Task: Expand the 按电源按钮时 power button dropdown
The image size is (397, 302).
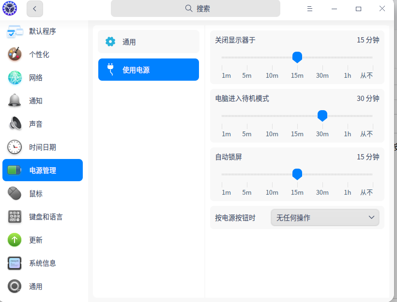Action: (325, 218)
